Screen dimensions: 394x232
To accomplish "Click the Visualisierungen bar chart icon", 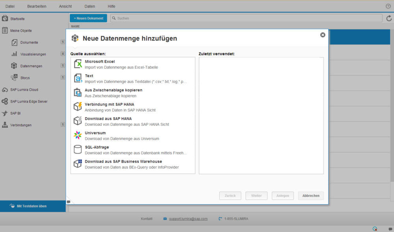I will point(14,54).
